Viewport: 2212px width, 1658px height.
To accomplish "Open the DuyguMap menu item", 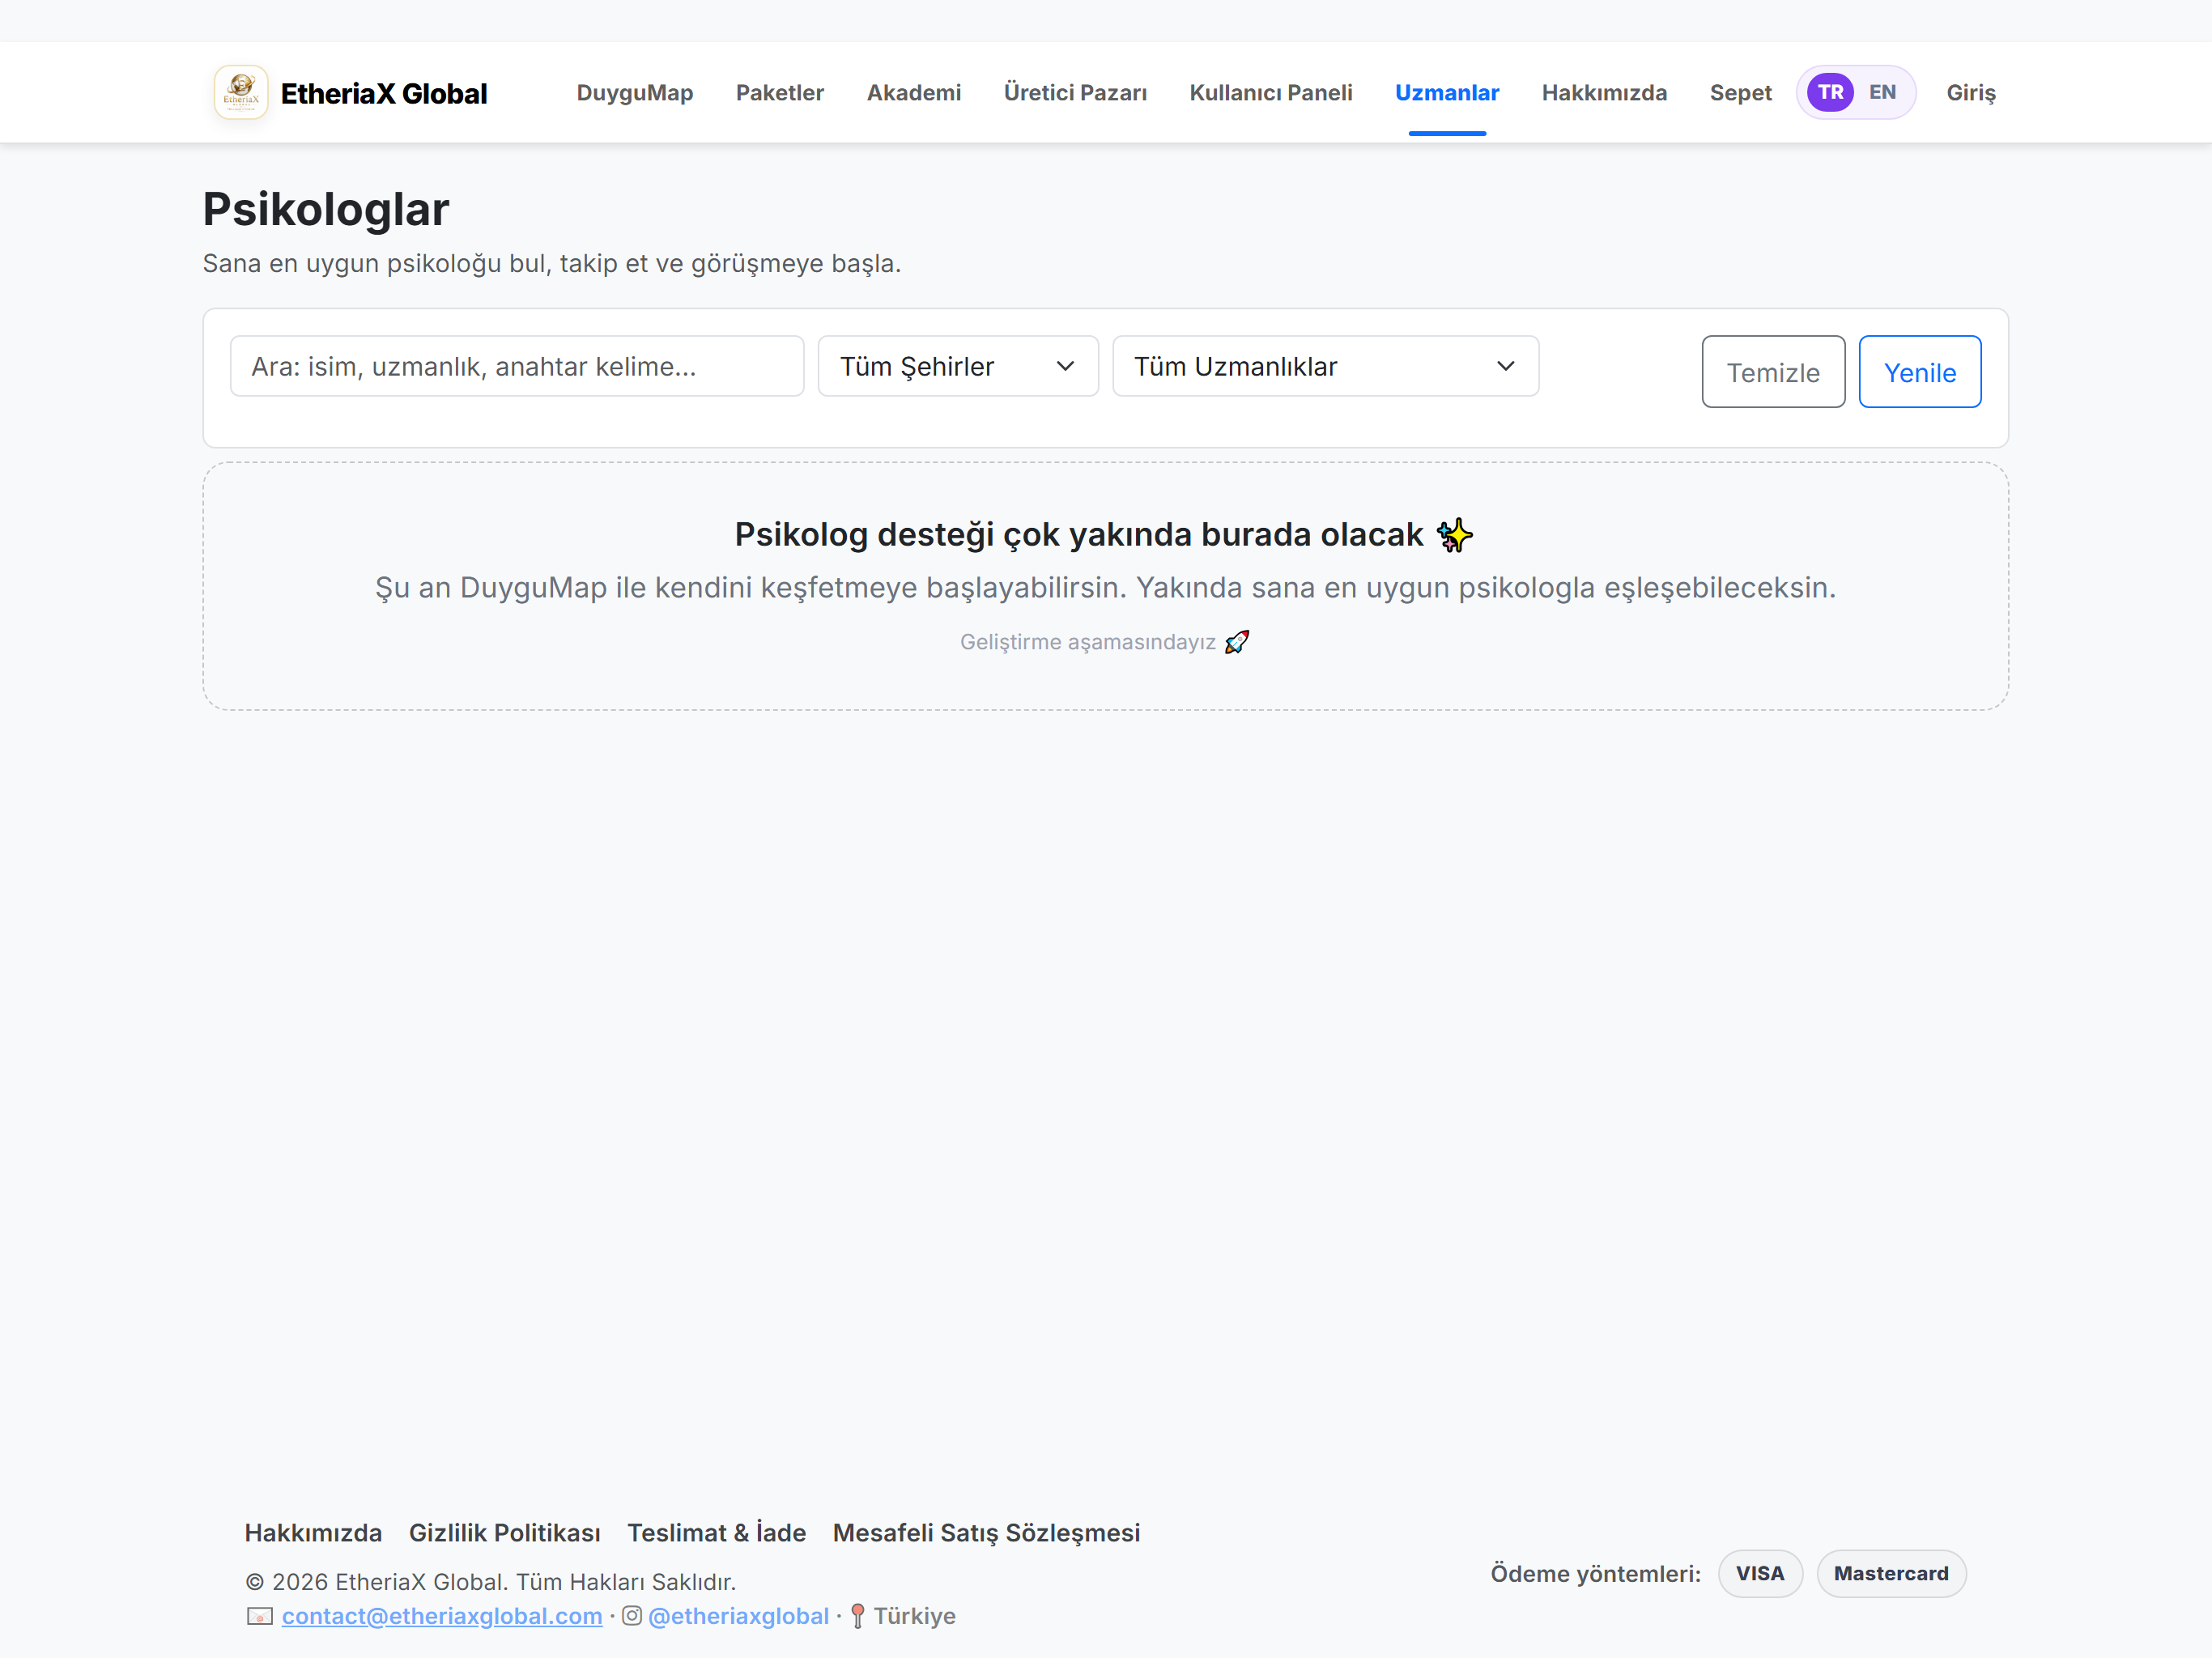I will coord(635,92).
